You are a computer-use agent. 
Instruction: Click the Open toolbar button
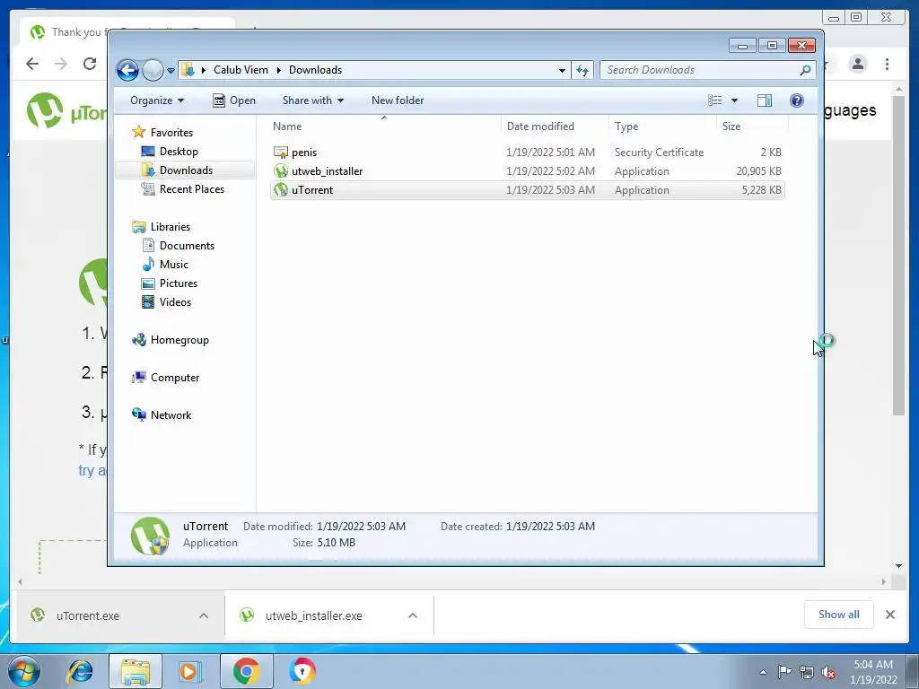pos(234,100)
